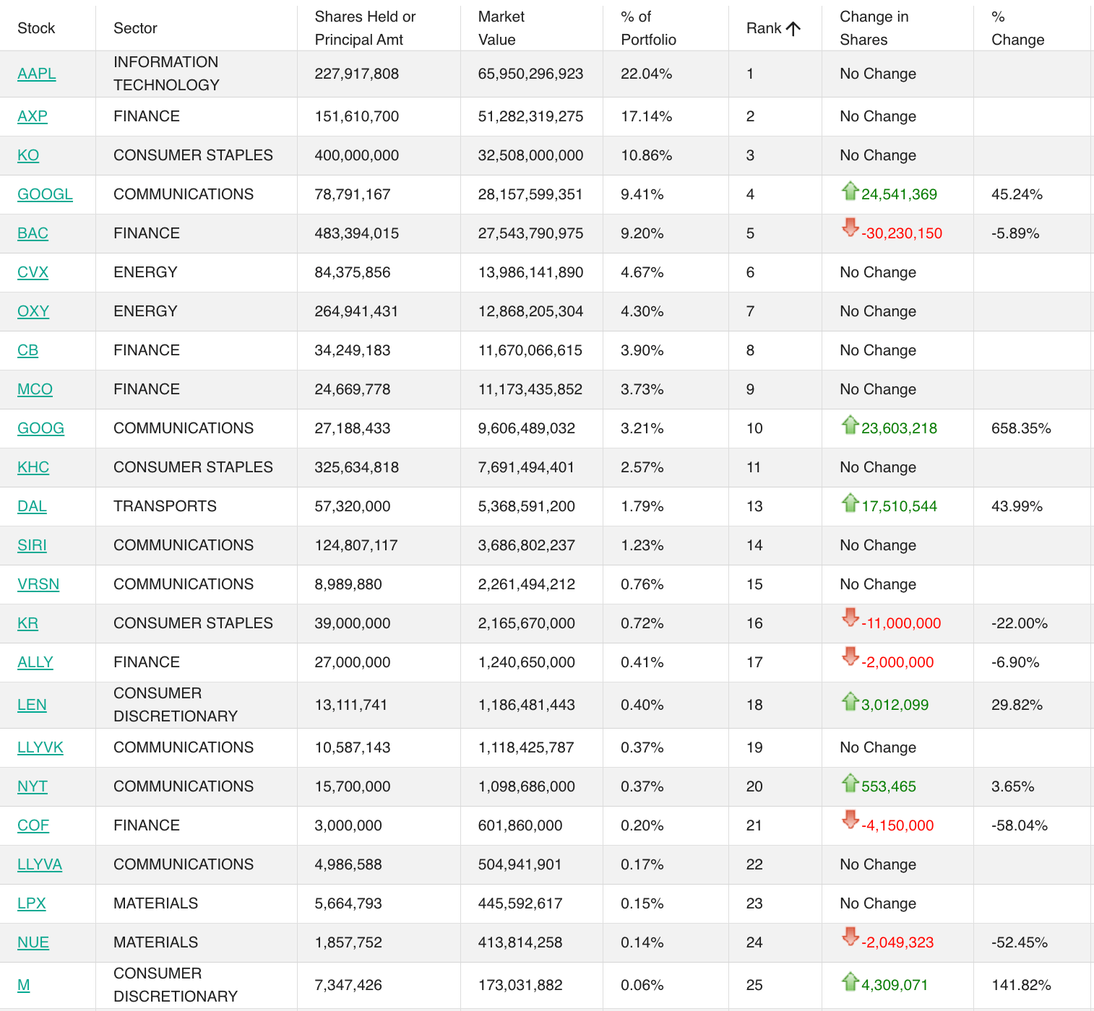This screenshot has height=1011, width=1094.
Task: Select GOOG percent change 658.35%
Action: pos(1021,428)
